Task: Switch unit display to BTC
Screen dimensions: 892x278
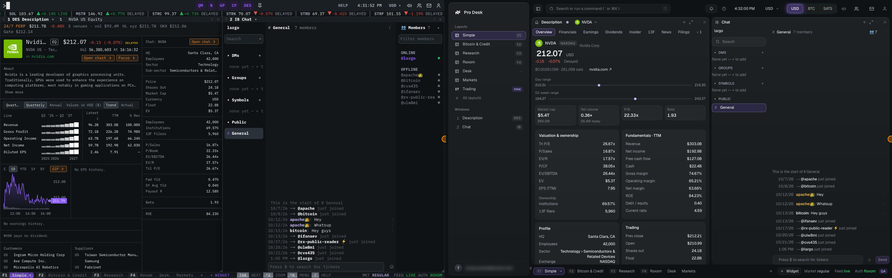Action: click(811, 9)
